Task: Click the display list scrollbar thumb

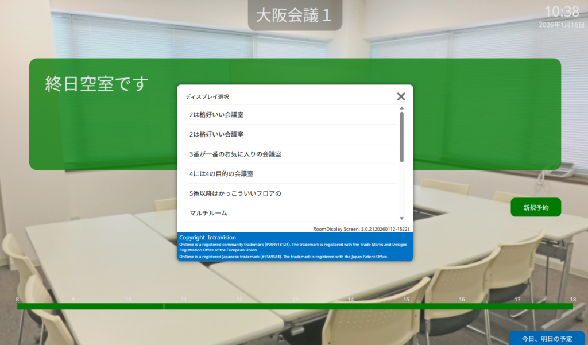Action: 401,137
